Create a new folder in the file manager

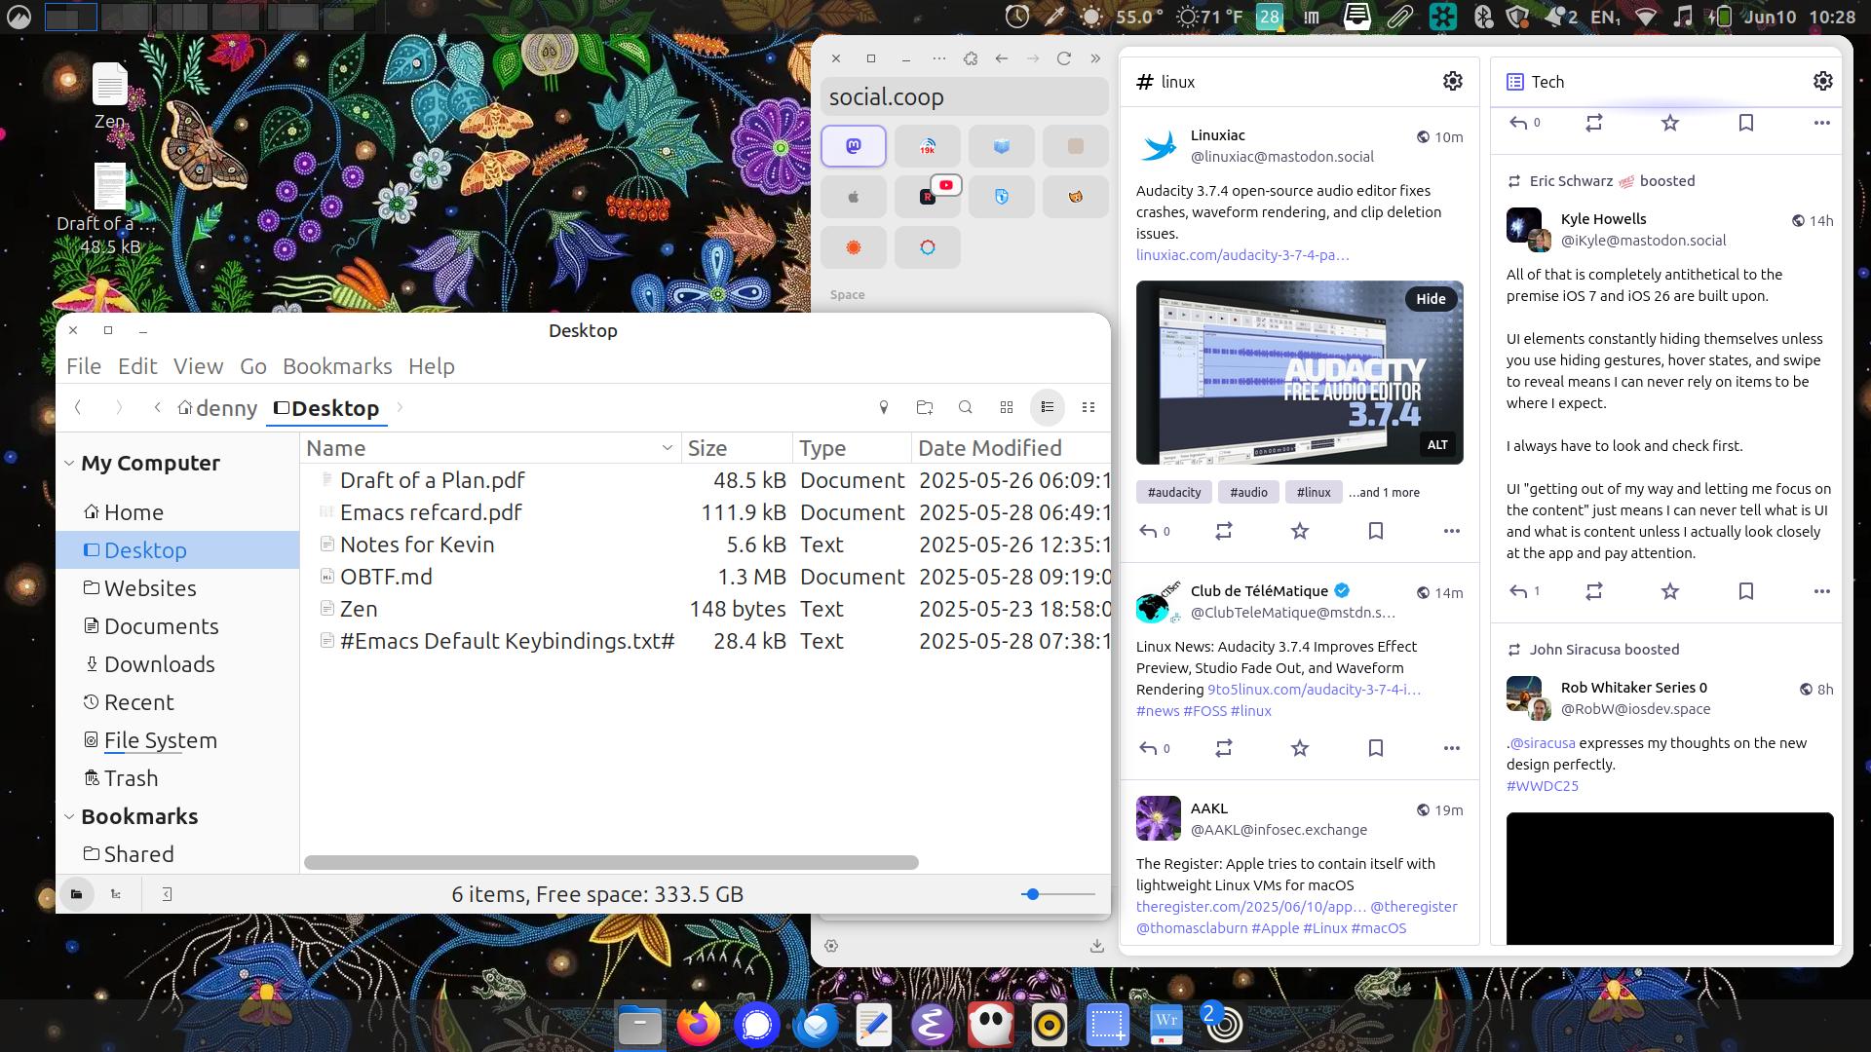coord(924,407)
